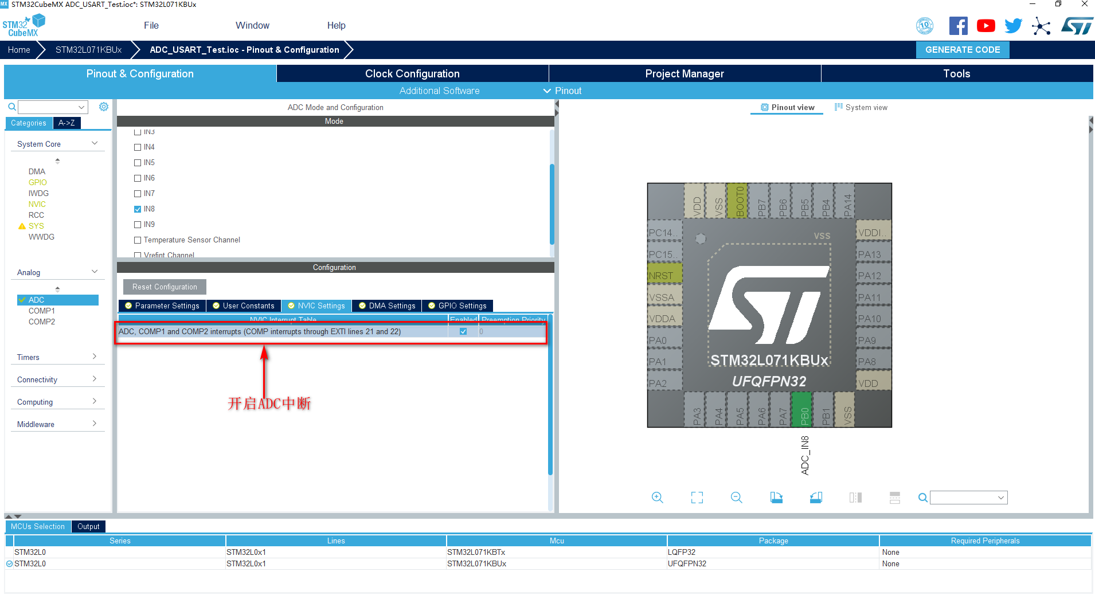
Task: Toggle vertical split view icon
Action: tap(855, 498)
